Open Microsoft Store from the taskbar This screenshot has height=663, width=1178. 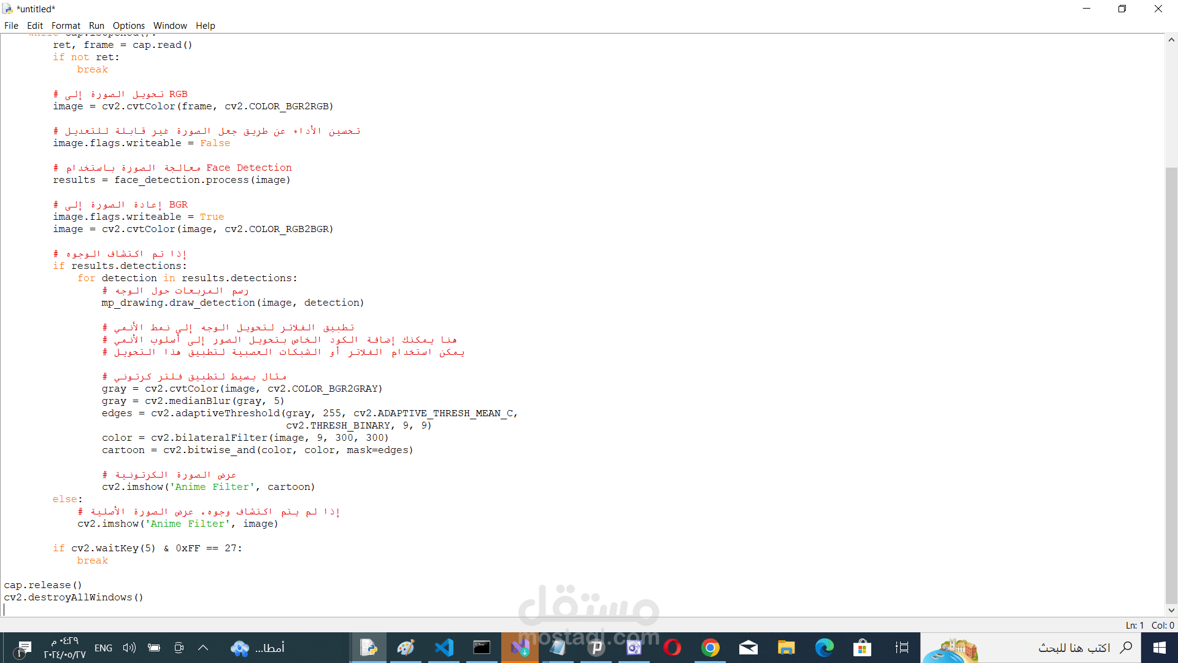[862, 648]
